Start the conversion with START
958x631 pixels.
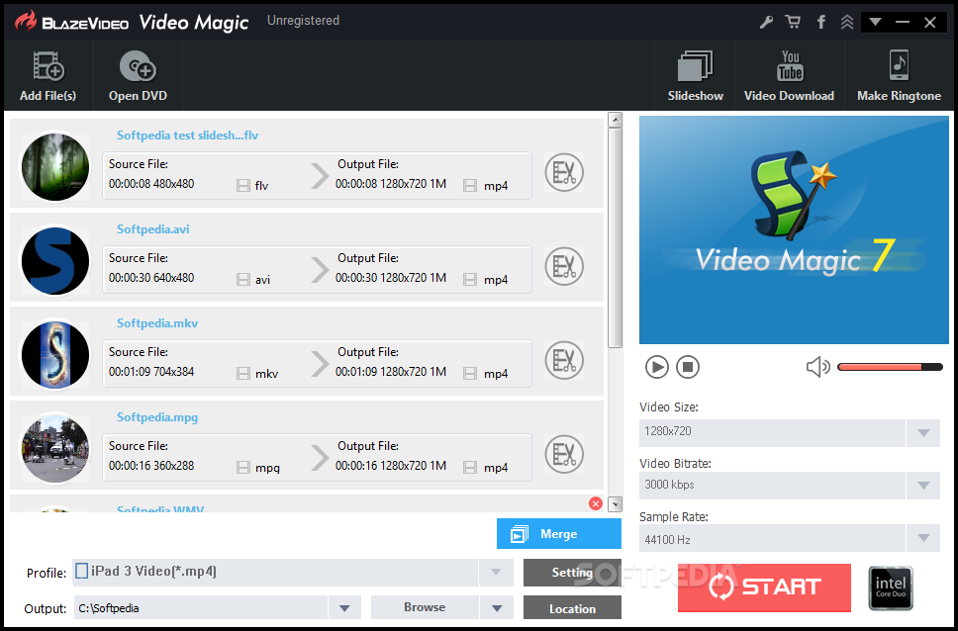764,587
